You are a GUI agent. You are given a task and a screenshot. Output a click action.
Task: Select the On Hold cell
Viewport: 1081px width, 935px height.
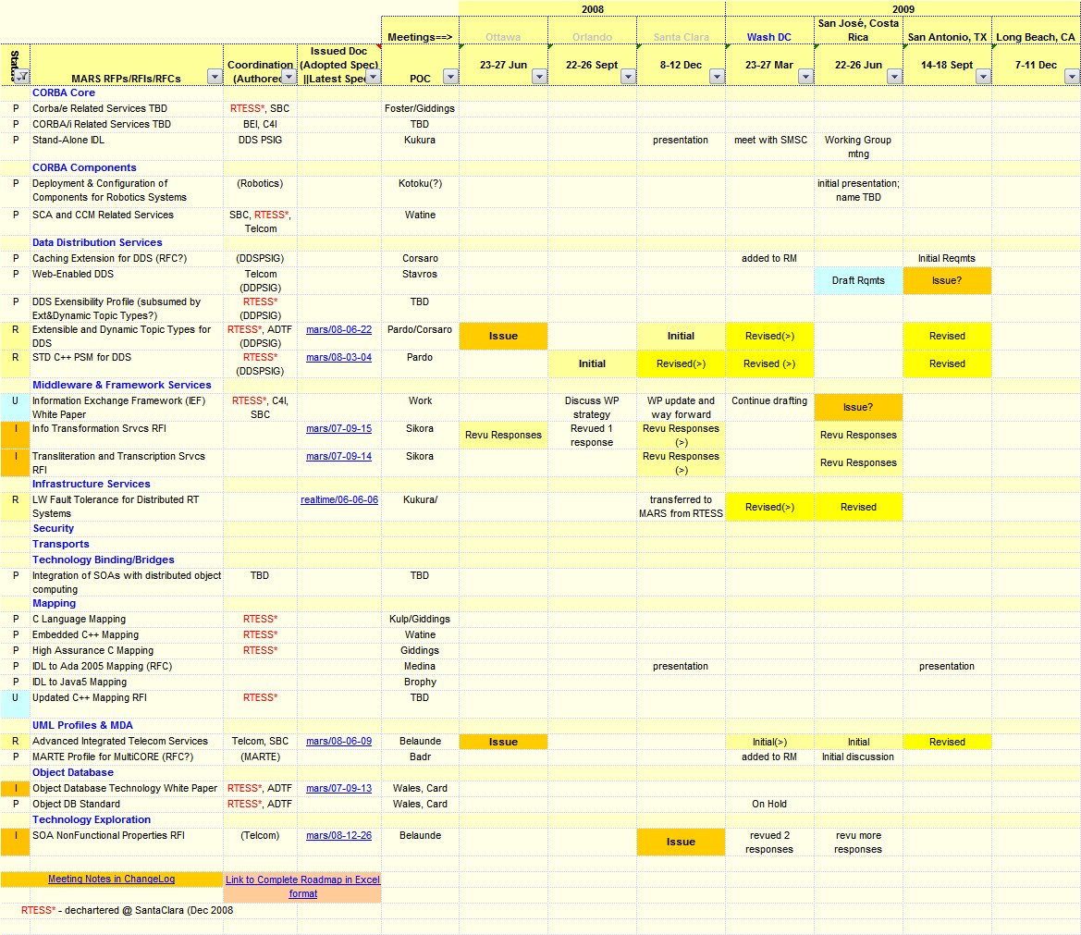pyautogui.click(x=769, y=804)
